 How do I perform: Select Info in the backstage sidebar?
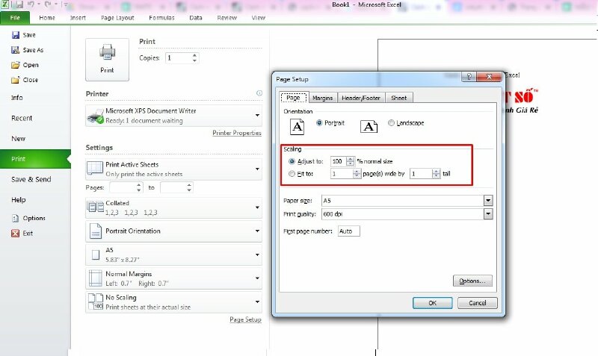[16, 98]
